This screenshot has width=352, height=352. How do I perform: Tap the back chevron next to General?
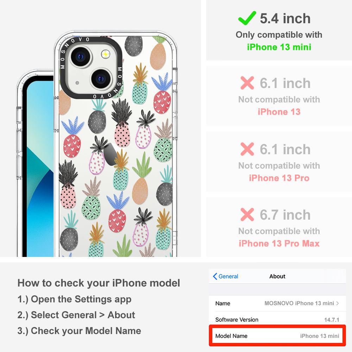(215, 276)
